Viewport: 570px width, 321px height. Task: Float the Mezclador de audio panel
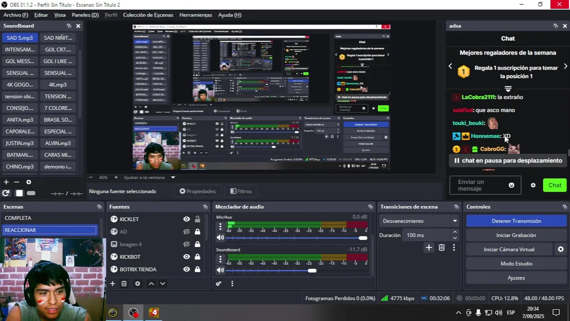click(370, 207)
